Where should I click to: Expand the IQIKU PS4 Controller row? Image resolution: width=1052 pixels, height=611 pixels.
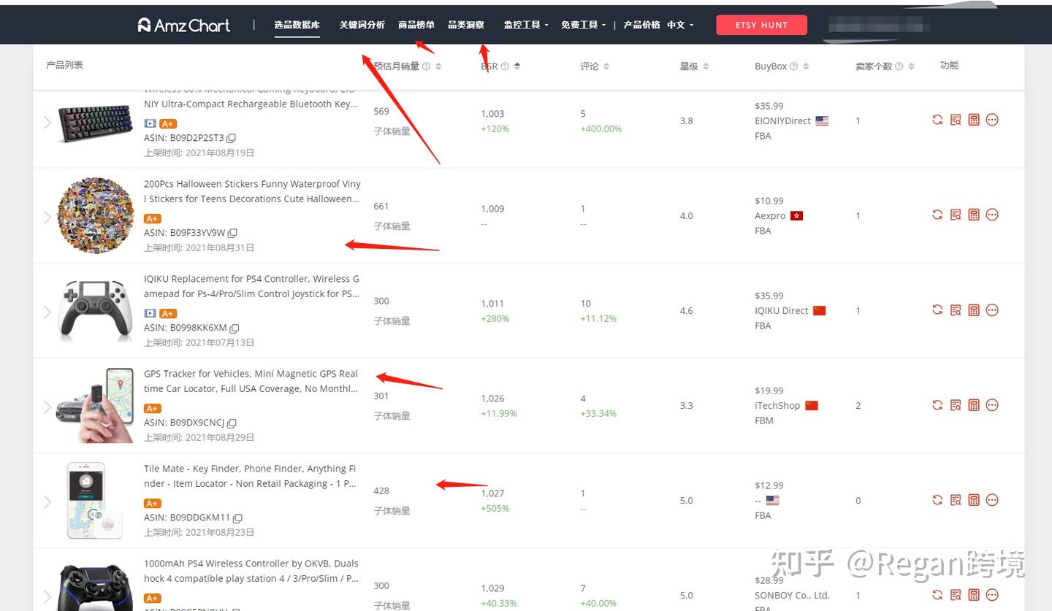point(47,312)
